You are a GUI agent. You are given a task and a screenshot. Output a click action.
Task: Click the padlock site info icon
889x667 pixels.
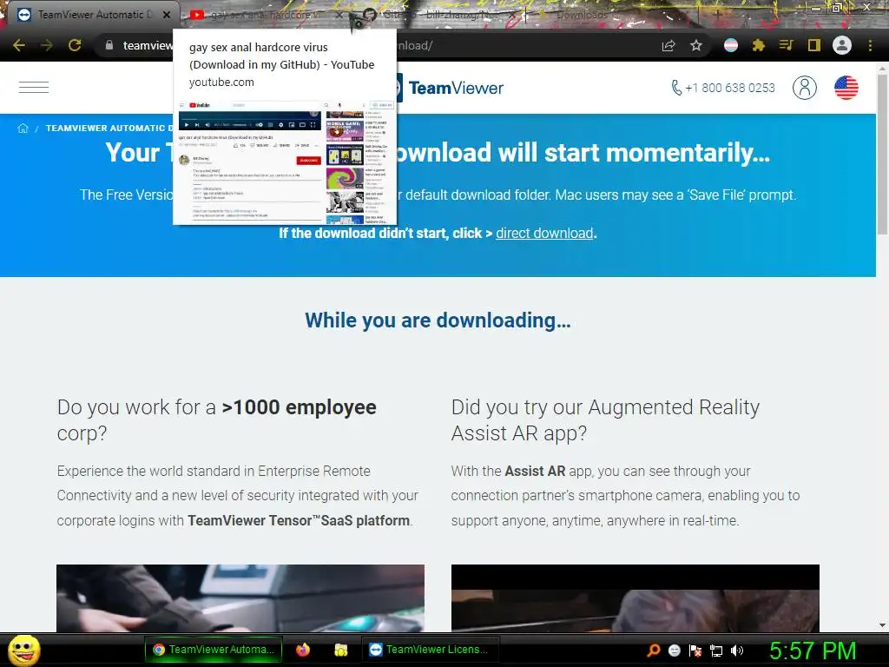[x=109, y=45]
